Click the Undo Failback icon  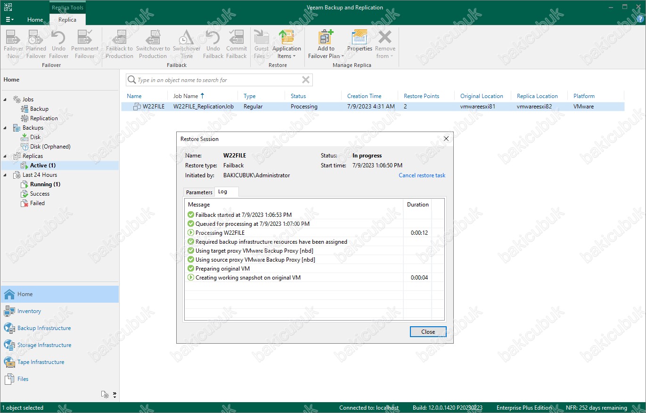coord(213,44)
